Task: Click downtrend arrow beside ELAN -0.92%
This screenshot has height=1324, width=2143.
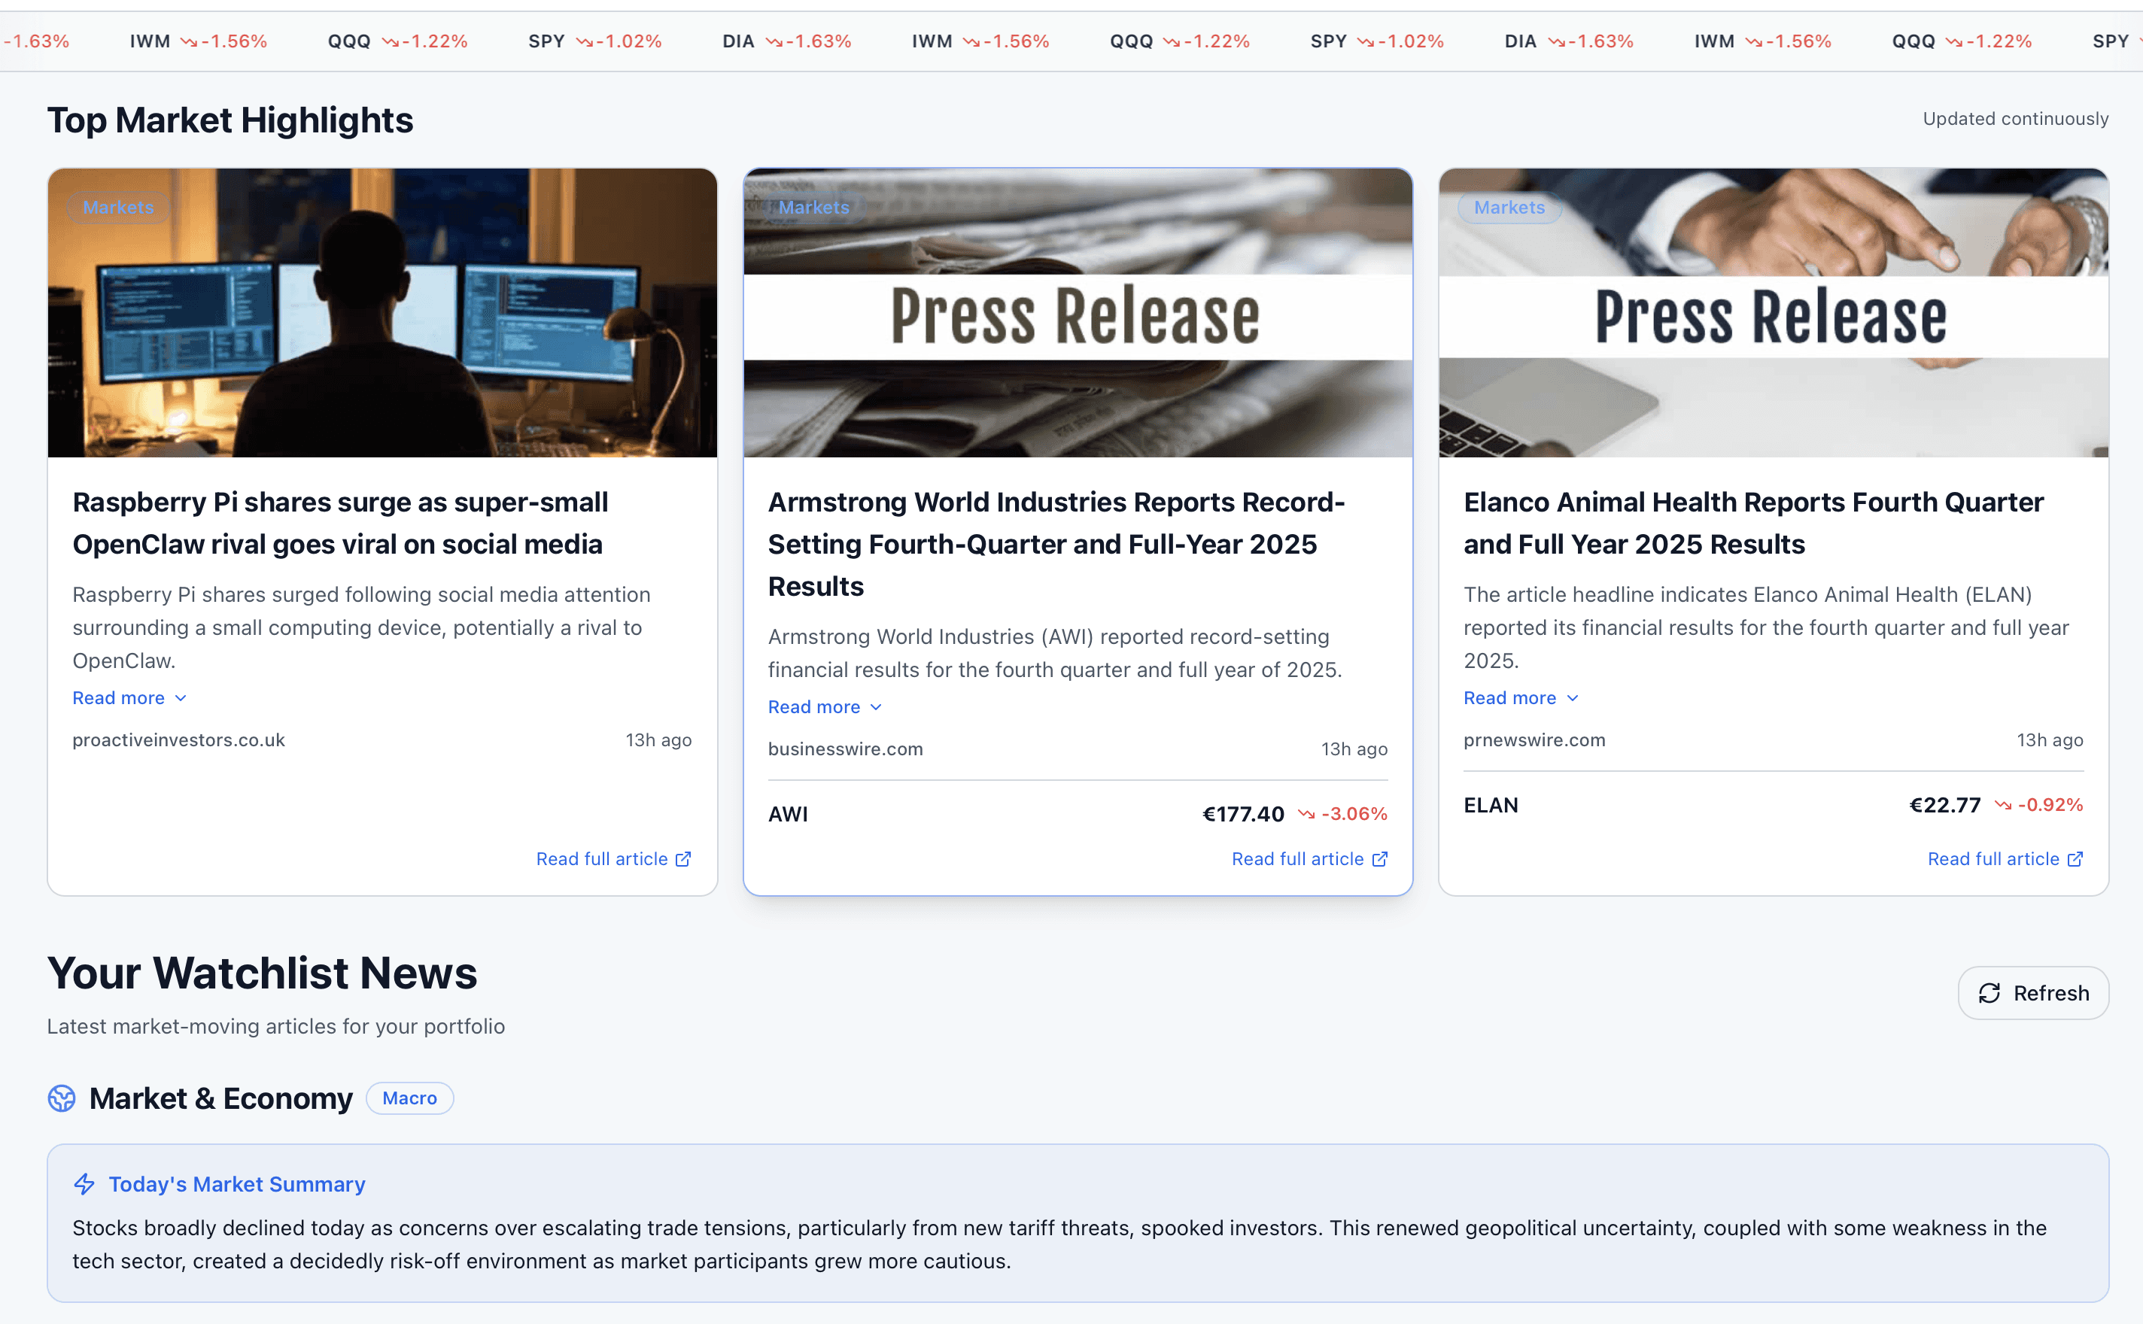Action: (2002, 806)
